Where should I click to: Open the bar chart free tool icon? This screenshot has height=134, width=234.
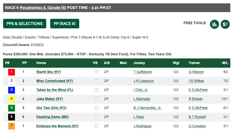214,24
